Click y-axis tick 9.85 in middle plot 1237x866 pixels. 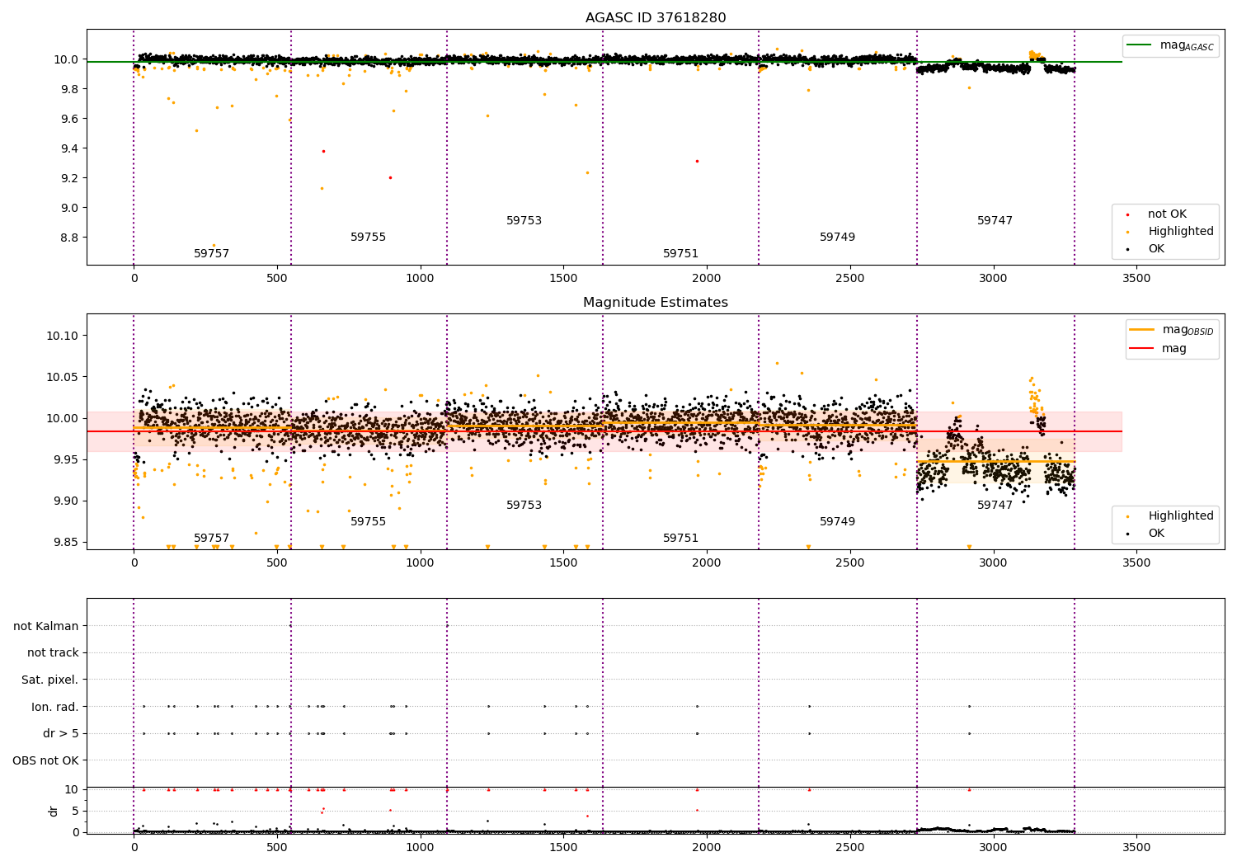tap(66, 542)
